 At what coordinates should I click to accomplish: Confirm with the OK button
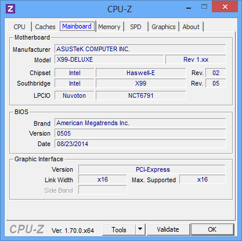[212, 229]
